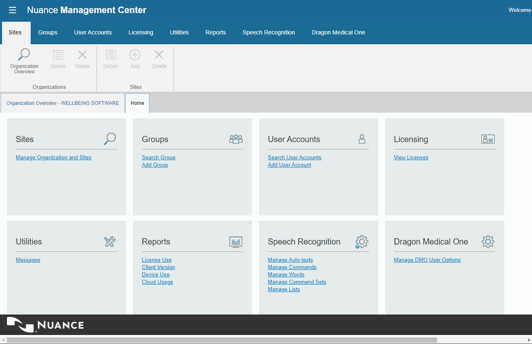
Task: Open the User Accounts ribbon tab
Action: pyautogui.click(x=93, y=33)
